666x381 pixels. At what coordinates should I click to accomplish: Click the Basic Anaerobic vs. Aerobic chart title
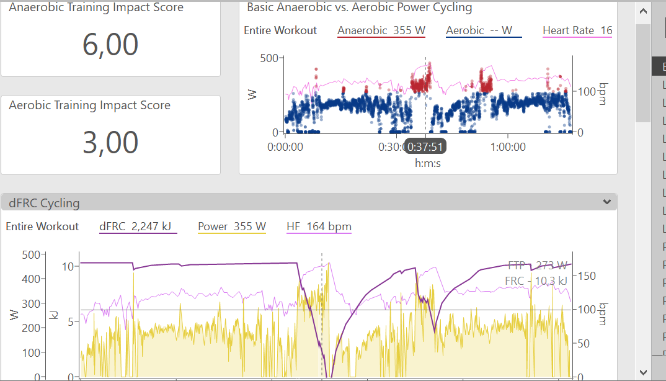[359, 8]
